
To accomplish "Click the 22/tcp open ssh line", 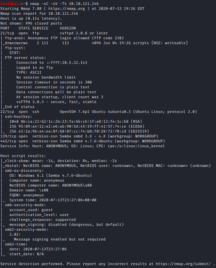I will (x=99, y=112).
